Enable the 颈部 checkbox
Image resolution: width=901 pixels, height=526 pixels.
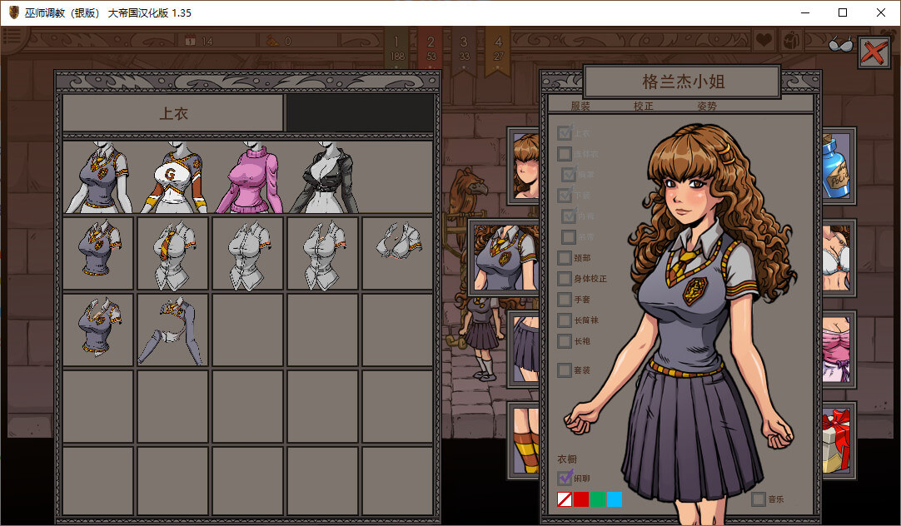(x=565, y=258)
